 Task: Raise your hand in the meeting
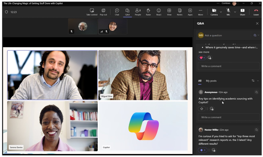tap(148, 12)
